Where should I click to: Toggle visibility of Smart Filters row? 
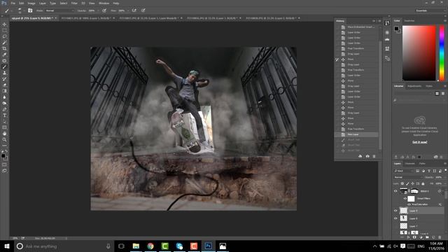pos(405,198)
